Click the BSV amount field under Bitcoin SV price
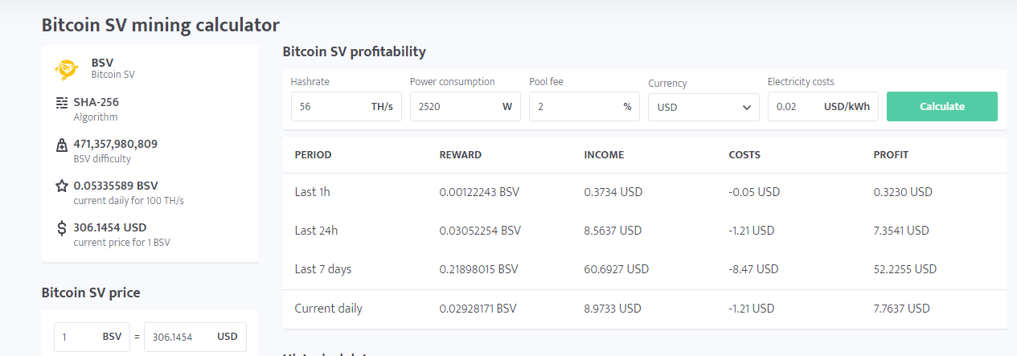1017x356 pixels. (x=92, y=337)
